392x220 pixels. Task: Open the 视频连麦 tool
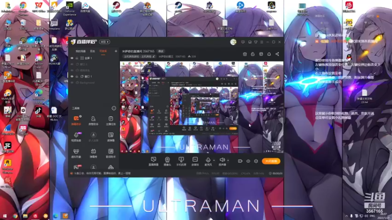pos(76,137)
